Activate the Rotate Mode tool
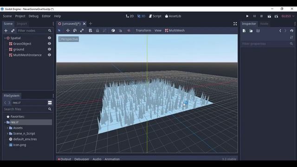The height and width of the screenshot is (167, 297). (x=75, y=31)
